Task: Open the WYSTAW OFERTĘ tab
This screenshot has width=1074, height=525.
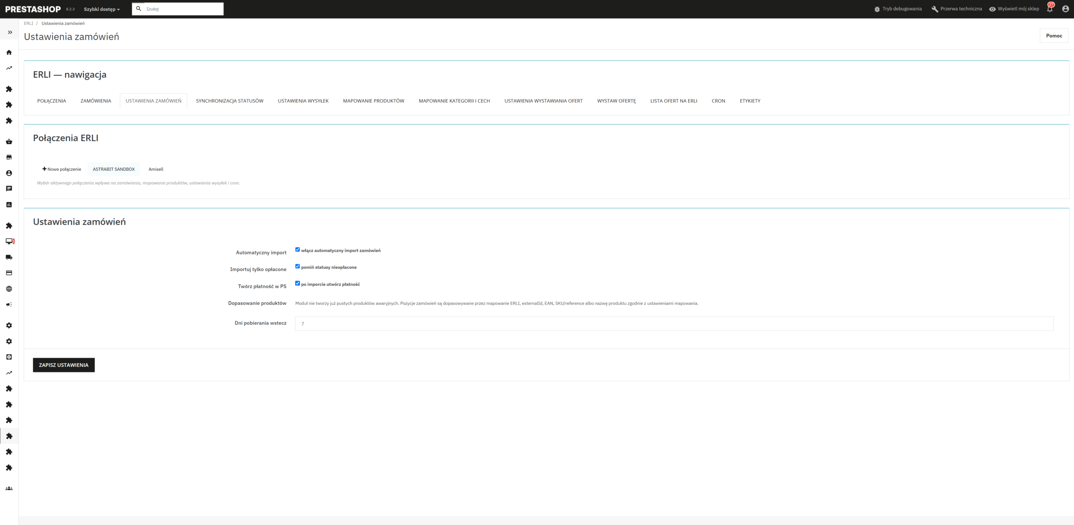Action: (x=617, y=101)
